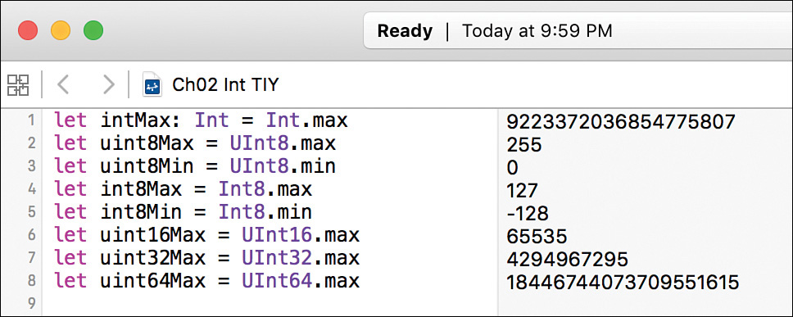Click the playground file icon
793x317 pixels.
tap(152, 85)
